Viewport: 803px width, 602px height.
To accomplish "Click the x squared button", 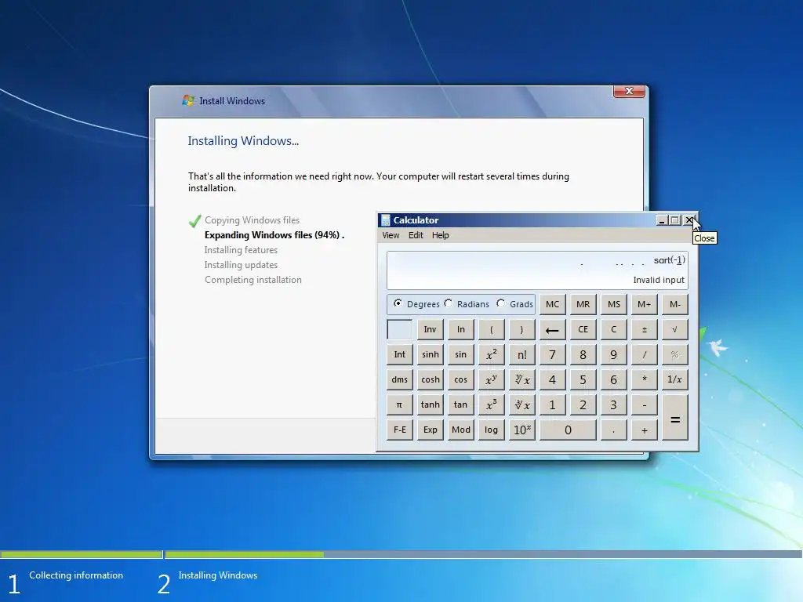I will [491, 355].
